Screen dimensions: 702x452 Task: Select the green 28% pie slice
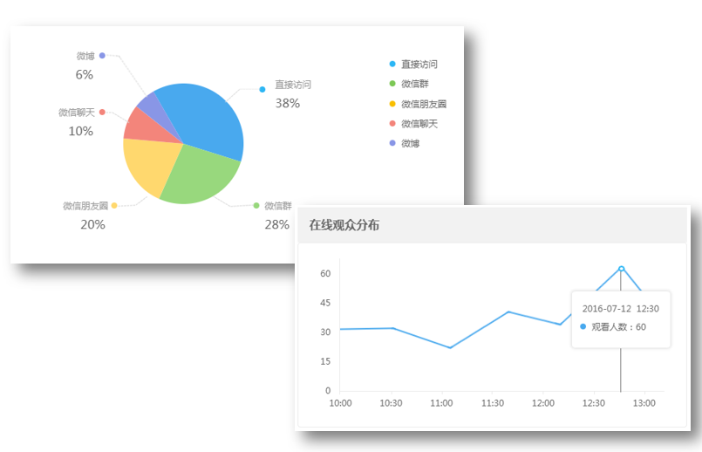point(199,177)
